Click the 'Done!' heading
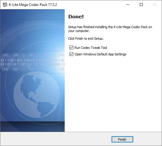162x146 pixels. (x=76, y=17)
